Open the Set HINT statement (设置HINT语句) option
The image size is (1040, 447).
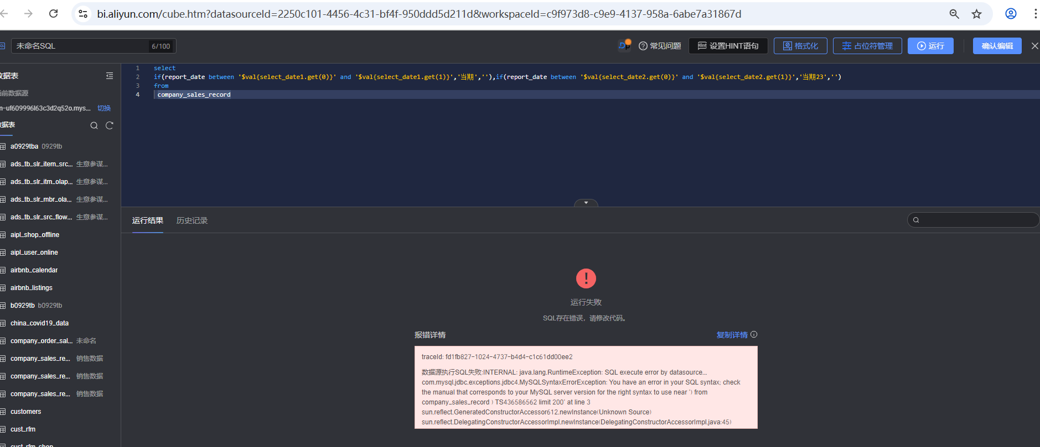pyautogui.click(x=727, y=46)
